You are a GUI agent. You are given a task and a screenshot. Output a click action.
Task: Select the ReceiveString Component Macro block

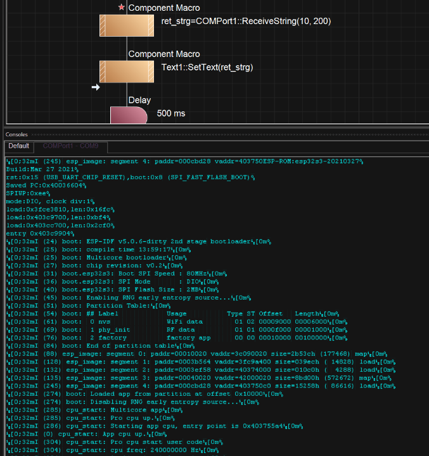(127, 26)
